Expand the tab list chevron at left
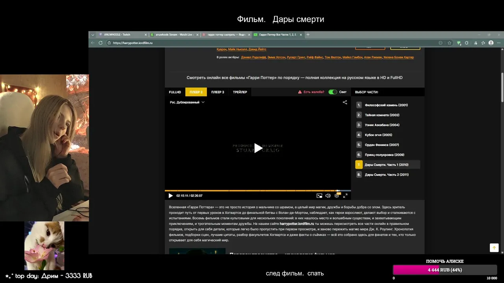Image resolution: width=504 pixels, height=283 pixels. pyautogui.click(x=93, y=35)
